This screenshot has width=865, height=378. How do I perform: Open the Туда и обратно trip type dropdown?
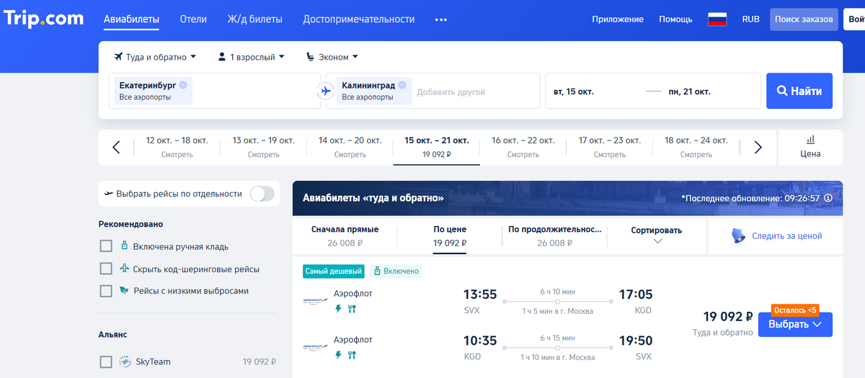[156, 57]
